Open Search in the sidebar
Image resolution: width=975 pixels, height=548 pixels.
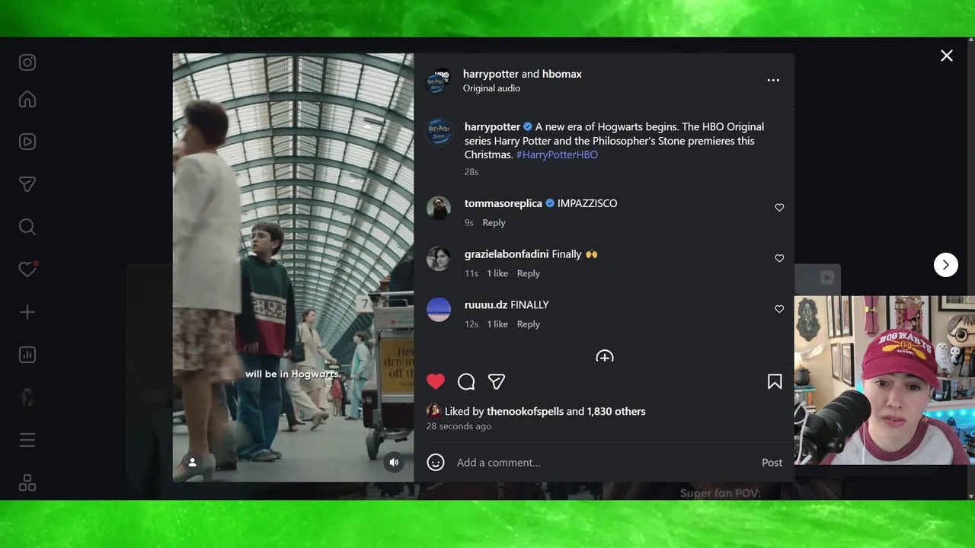(27, 227)
